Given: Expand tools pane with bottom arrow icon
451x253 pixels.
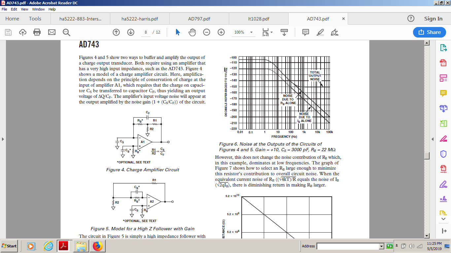Looking at the screenshot, I should click(443, 231).
